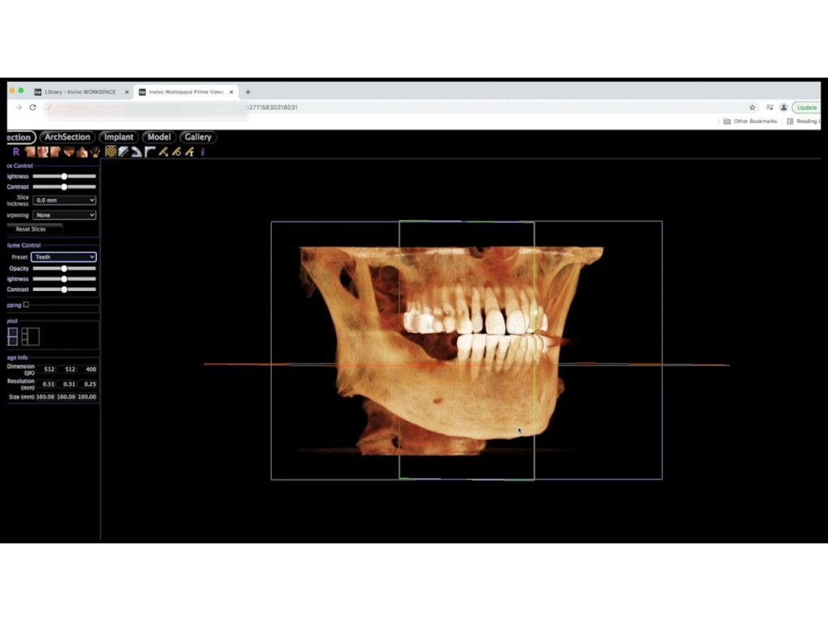Toggle the Clipping checkbox

(26, 305)
